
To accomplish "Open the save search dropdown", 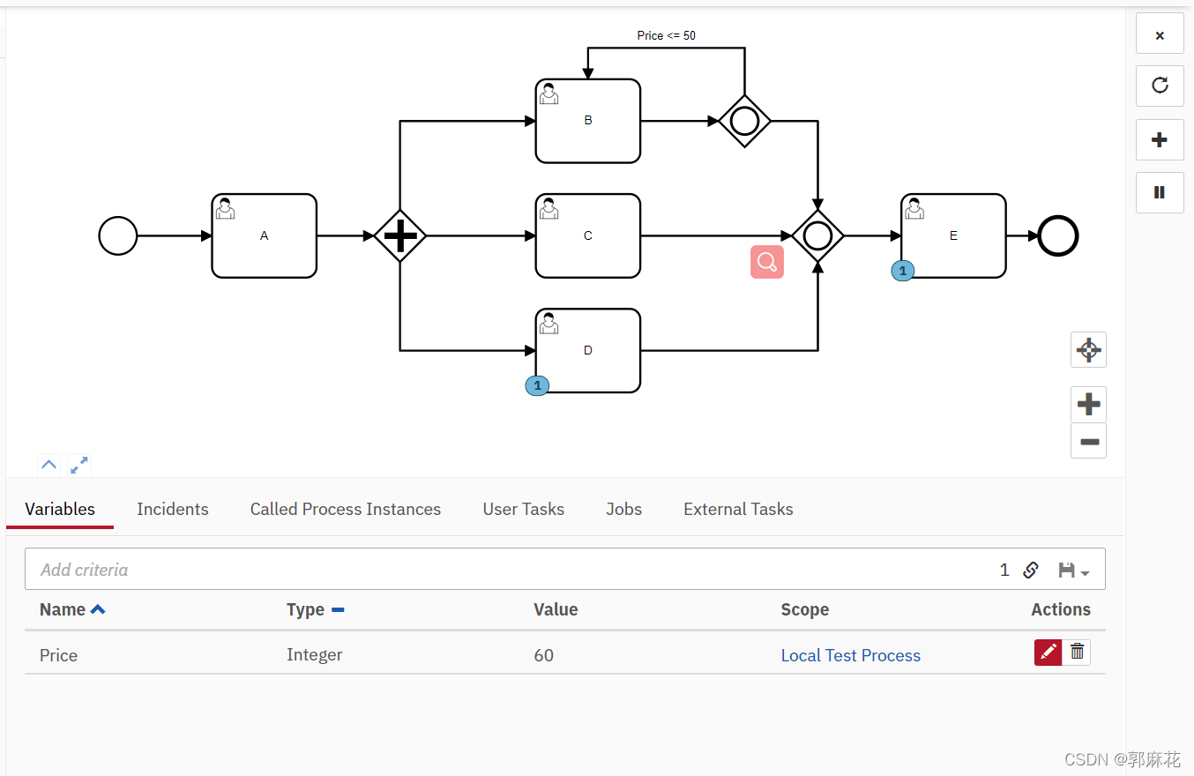I will 1074,571.
